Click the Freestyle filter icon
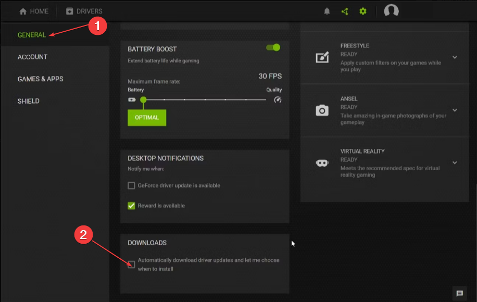The height and width of the screenshot is (302, 477). click(322, 57)
